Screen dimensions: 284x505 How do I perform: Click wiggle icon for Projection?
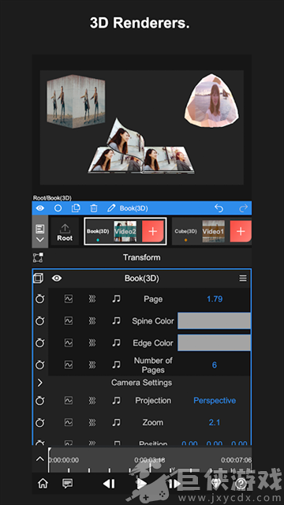coord(92,401)
